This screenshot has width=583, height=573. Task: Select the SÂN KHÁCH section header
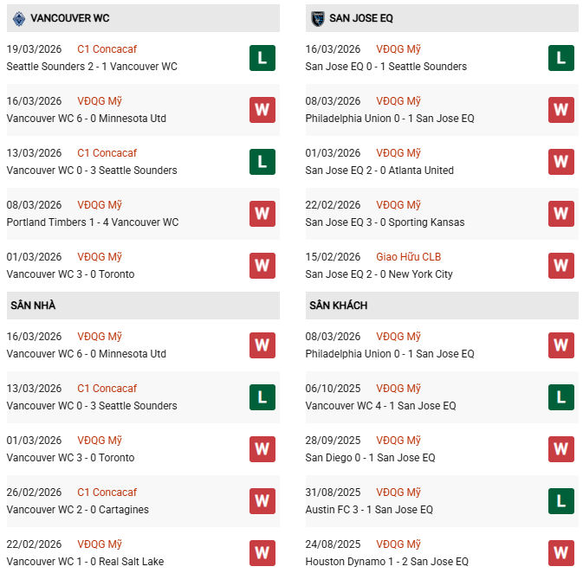coord(338,306)
